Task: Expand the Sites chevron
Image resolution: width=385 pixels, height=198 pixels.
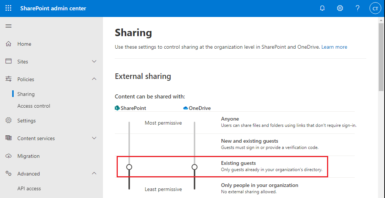Action: click(94, 62)
